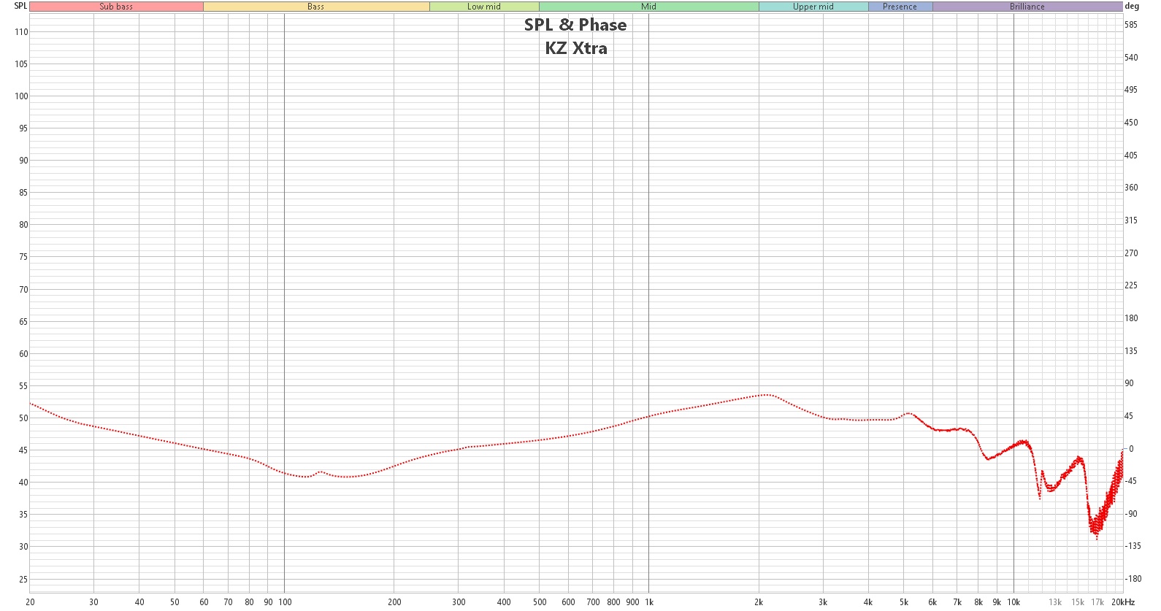Select the Mid band label in the header
Viewport: 1161px width, 611px height.
(649, 7)
